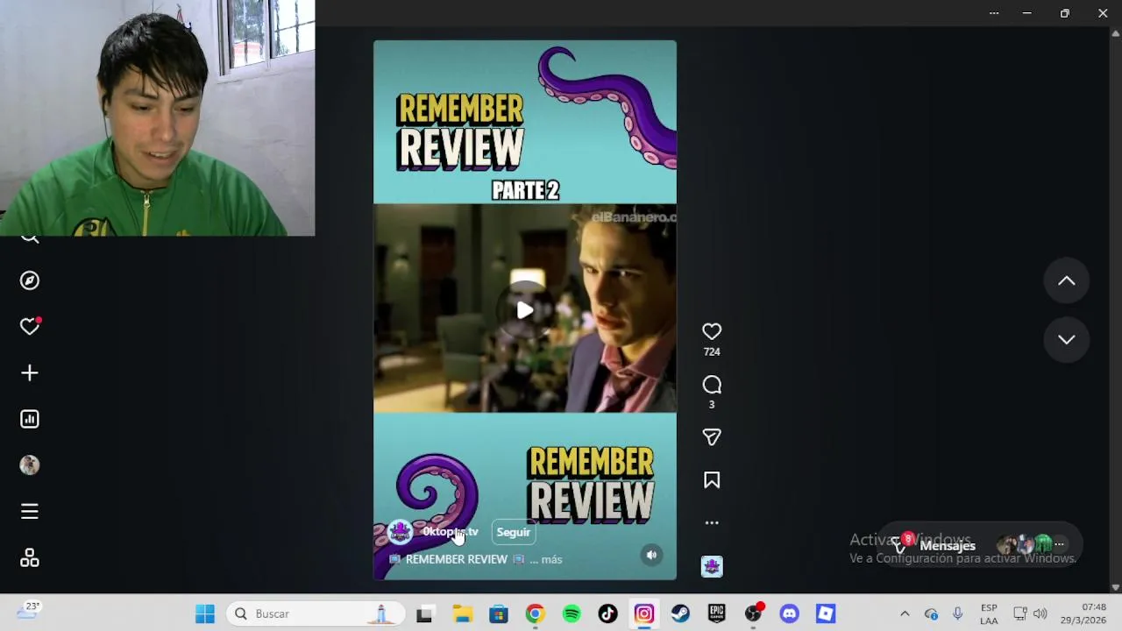Open notifications heart icon in sidebar
The height and width of the screenshot is (631, 1122).
click(x=30, y=326)
